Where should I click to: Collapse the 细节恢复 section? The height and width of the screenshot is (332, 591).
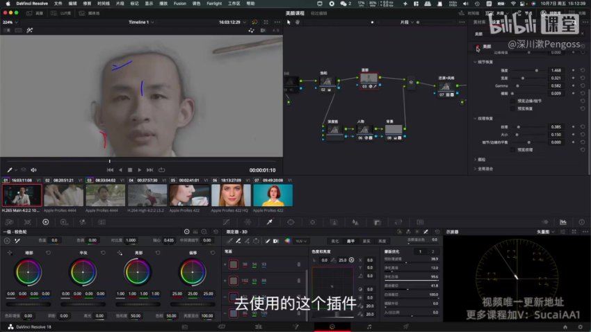click(475, 62)
